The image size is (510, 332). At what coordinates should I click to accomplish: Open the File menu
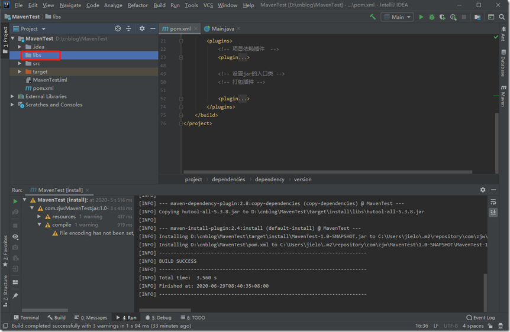(18, 5)
